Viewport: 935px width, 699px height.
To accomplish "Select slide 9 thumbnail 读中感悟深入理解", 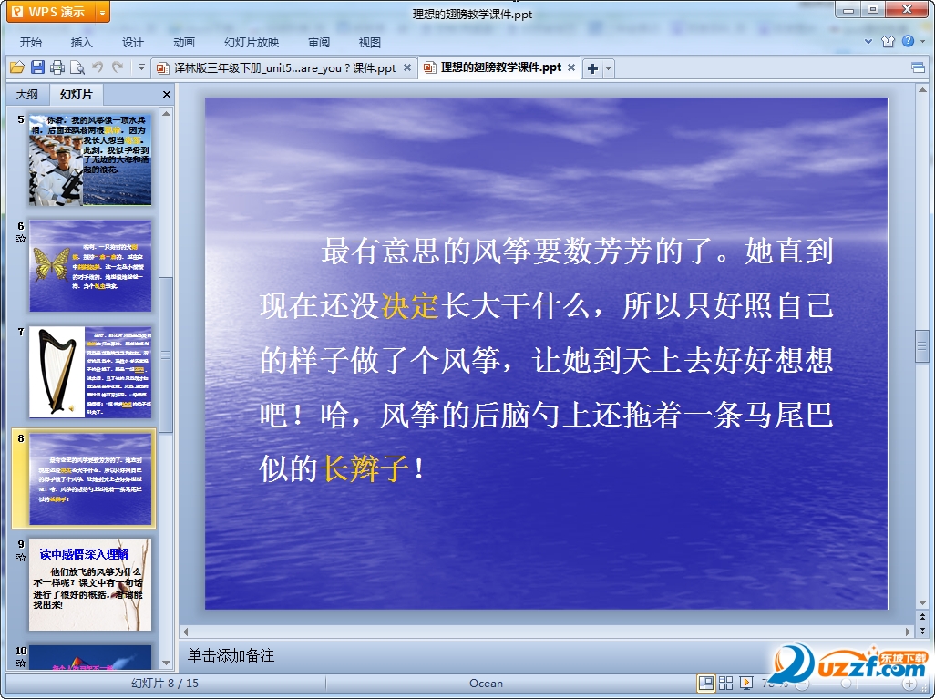I will coord(90,584).
